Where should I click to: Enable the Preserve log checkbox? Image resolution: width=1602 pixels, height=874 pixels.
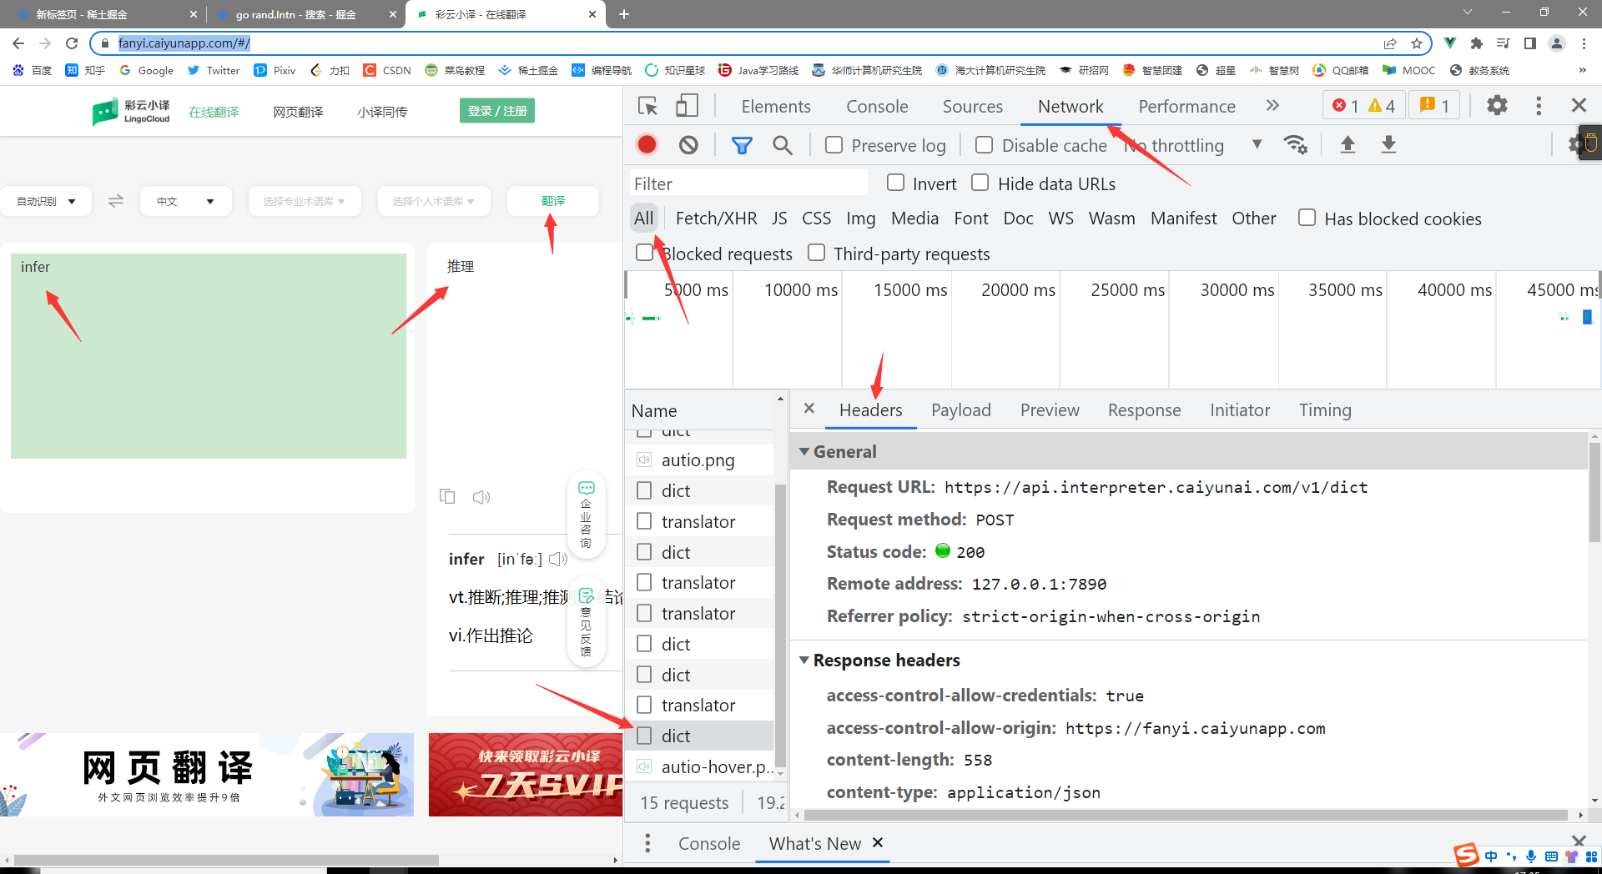pos(834,145)
